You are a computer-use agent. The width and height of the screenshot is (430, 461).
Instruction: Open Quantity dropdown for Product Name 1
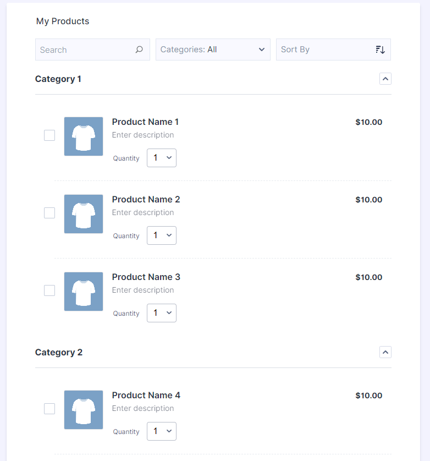point(162,158)
